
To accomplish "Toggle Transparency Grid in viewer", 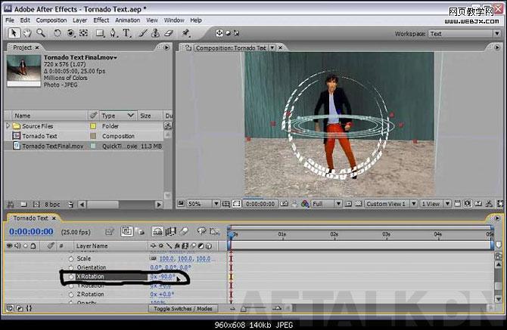I will pos(358,204).
